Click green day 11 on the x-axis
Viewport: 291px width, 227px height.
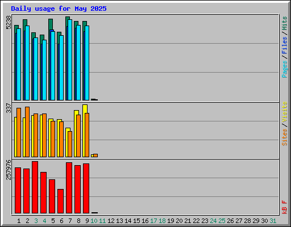pyautogui.click(x=102, y=221)
